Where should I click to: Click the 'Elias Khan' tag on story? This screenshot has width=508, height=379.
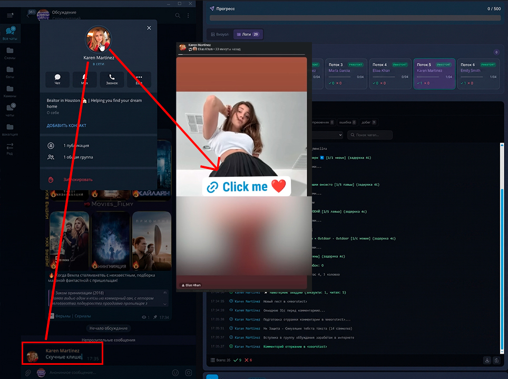pos(191,285)
